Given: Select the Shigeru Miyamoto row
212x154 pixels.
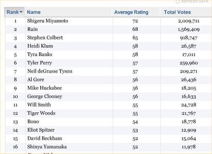Looking at the screenshot, I should (x=109, y=21).
